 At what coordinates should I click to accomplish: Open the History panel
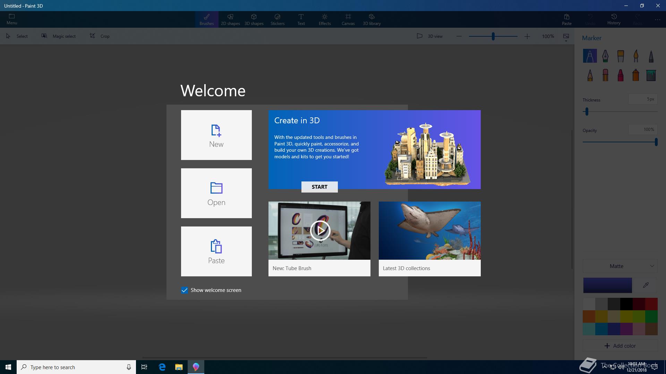click(614, 19)
